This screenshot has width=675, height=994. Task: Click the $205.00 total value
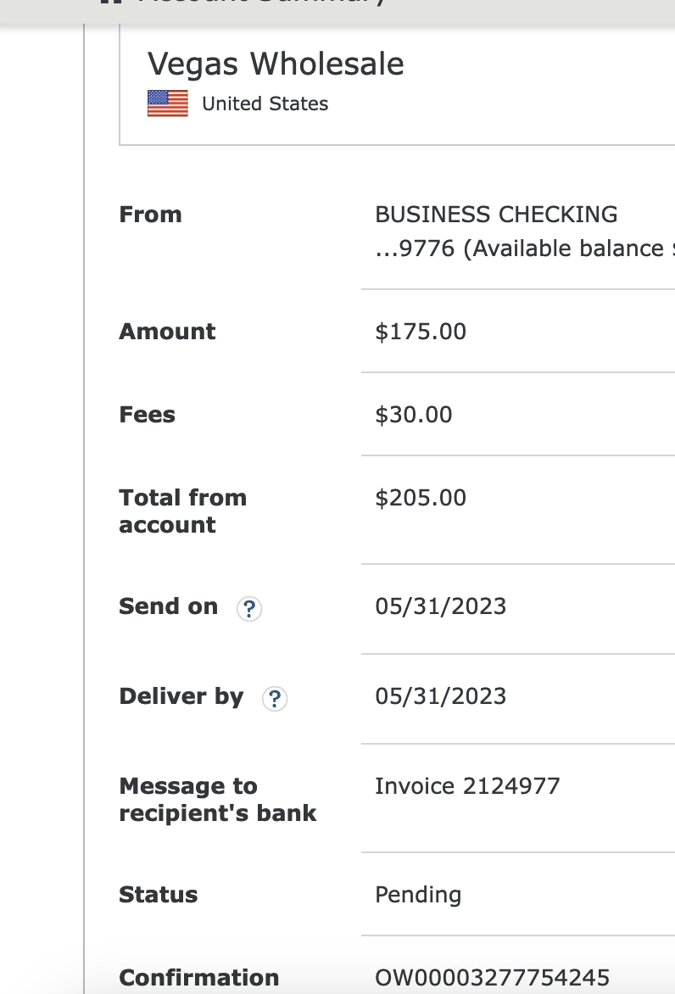click(421, 498)
